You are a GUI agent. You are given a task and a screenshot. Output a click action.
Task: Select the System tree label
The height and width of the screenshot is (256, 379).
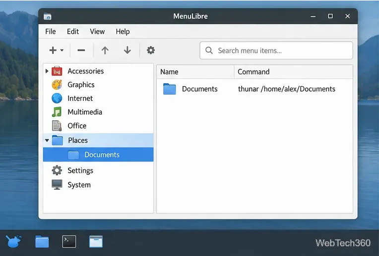click(x=79, y=185)
